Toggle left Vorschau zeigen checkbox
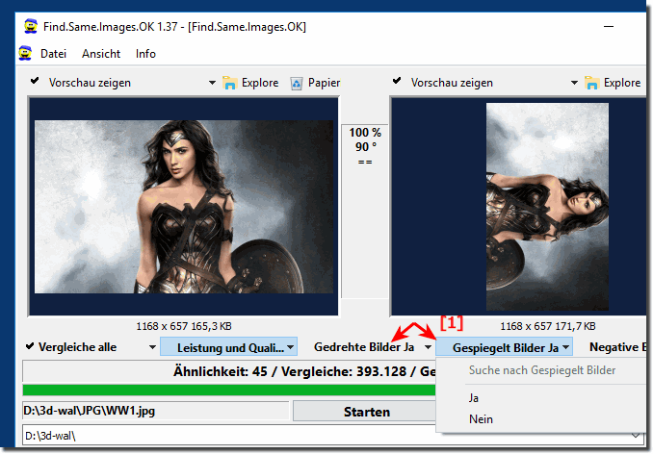The image size is (653, 454). (x=35, y=81)
